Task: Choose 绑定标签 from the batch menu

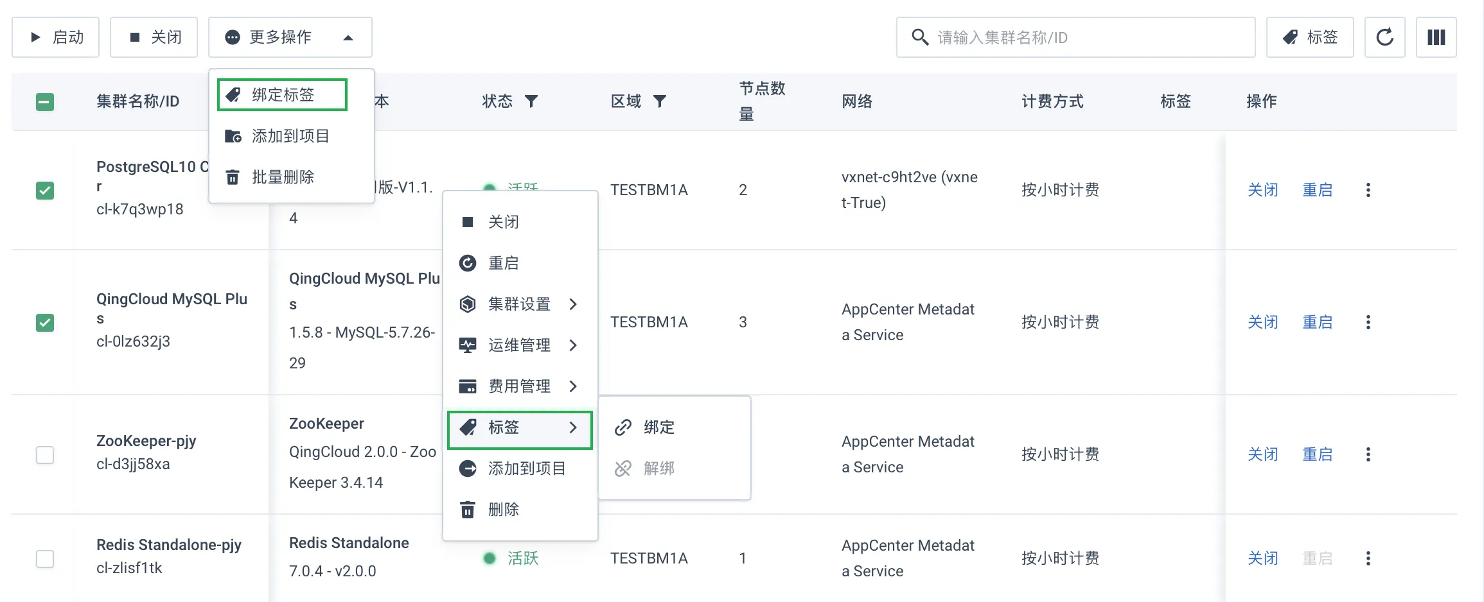Action: pyautogui.click(x=282, y=95)
